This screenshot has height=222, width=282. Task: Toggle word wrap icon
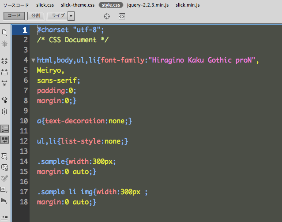pyautogui.click(x=4, y=140)
